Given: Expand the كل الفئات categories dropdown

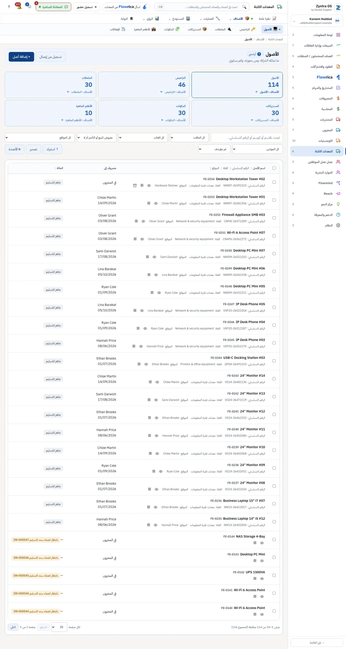Looking at the screenshot, I should [x=143, y=138].
